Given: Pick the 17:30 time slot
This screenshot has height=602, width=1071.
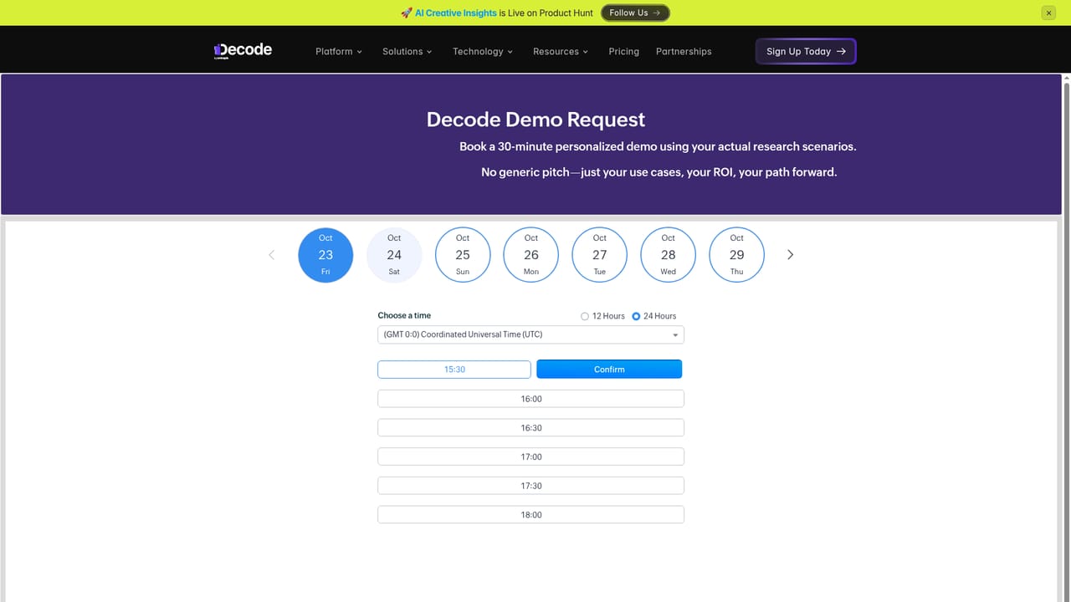Looking at the screenshot, I should 530,486.
